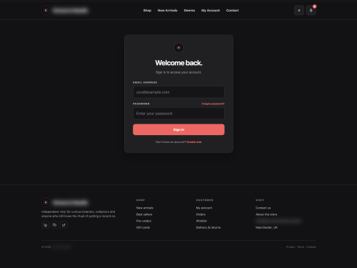The width and height of the screenshot is (357, 268).
Task: Click the header icon button left of the cart
Action: point(299,10)
